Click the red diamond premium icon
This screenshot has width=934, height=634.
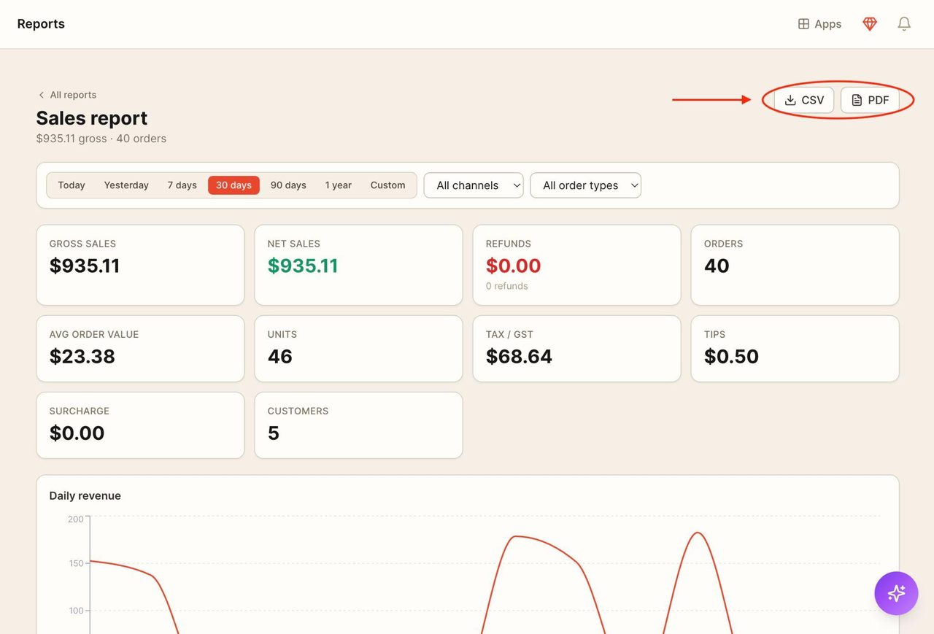point(870,24)
